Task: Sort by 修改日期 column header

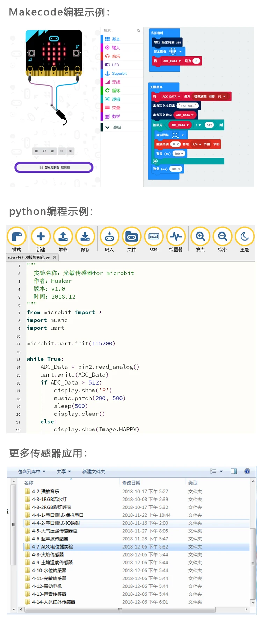Action: [x=131, y=483]
